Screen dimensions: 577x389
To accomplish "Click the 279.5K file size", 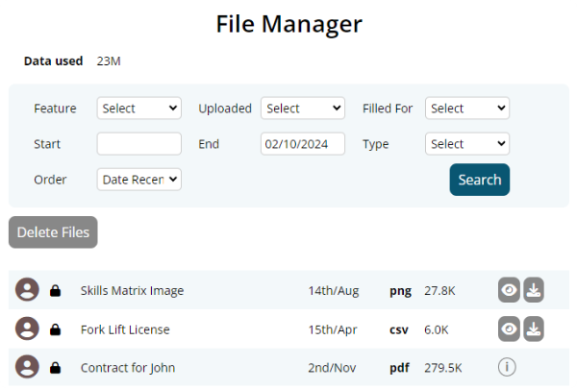I will (x=443, y=368).
